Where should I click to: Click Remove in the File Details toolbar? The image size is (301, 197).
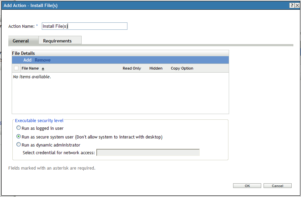click(42, 60)
